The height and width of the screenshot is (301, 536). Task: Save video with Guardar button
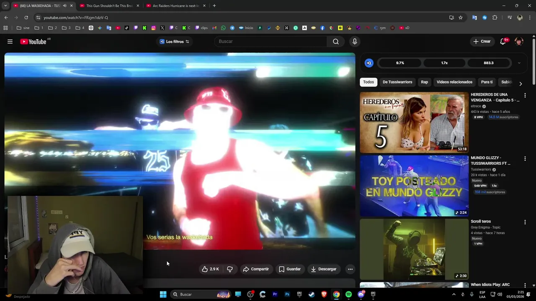click(x=290, y=269)
